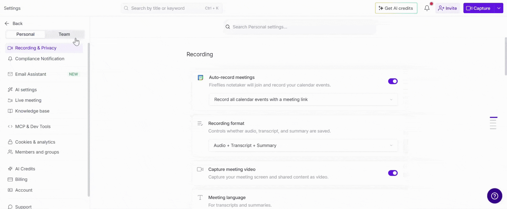The image size is (507, 209).
Task: Click the Get AI credits button
Action: [396, 8]
